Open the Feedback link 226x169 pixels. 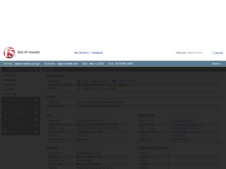[97, 53]
